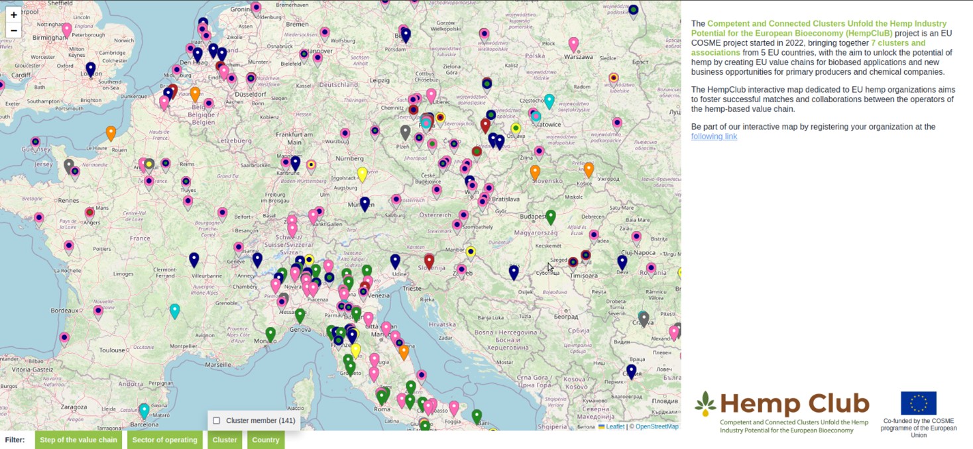The width and height of the screenshot is (973, 449).
Task: Click the teal marker near Barcelona
Action: (144, 410)
